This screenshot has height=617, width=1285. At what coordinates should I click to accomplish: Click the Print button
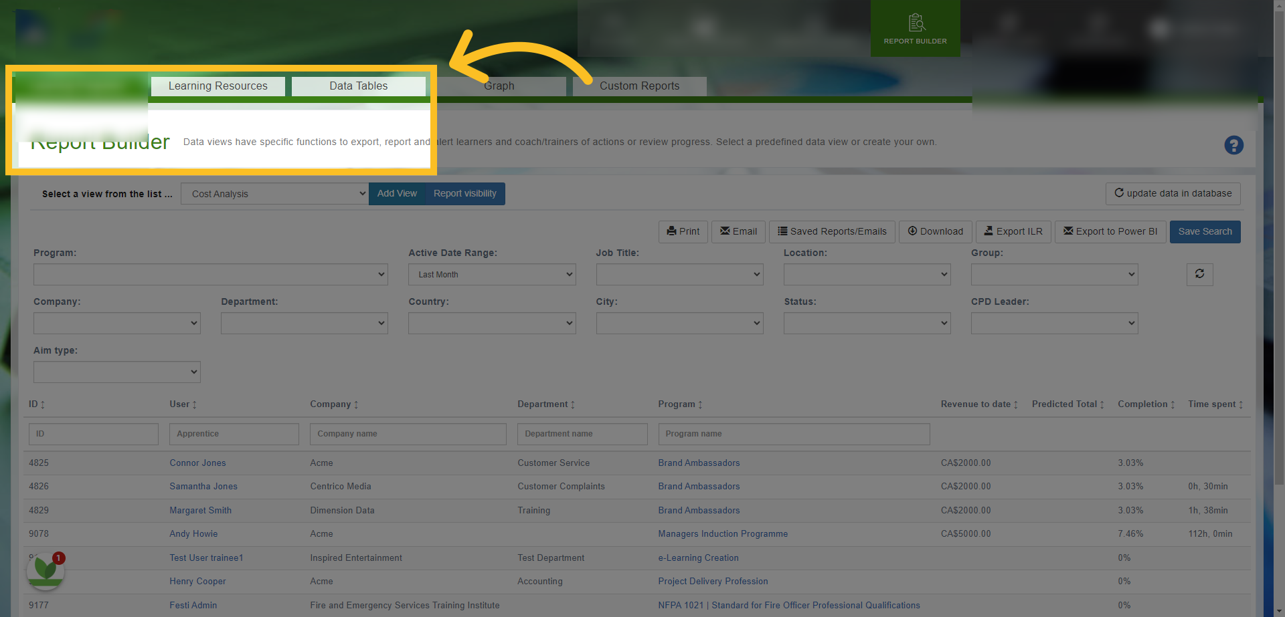[x=683, y=231]
